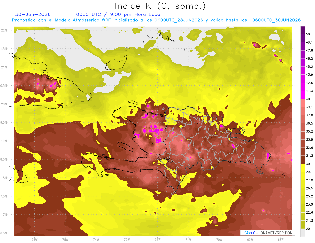Viewport: 315px width, 243px height.
Task: Click the '71W' longitude label
Action: 188,240
